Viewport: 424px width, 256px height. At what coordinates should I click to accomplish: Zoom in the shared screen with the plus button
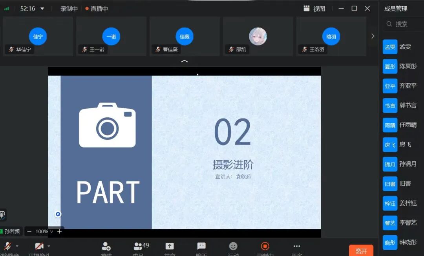(x=60, y=232)
